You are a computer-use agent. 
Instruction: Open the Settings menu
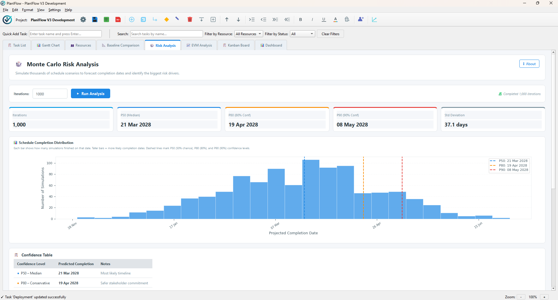click(x=55, y=10)
